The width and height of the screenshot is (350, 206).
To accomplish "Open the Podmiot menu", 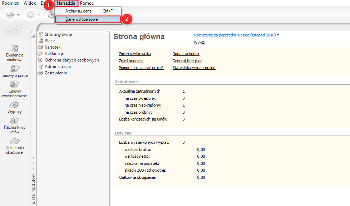I will point(10,3).
